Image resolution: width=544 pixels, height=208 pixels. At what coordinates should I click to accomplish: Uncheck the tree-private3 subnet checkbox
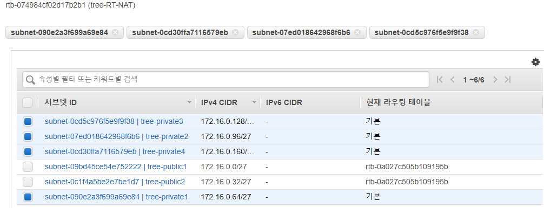(28, 122)
